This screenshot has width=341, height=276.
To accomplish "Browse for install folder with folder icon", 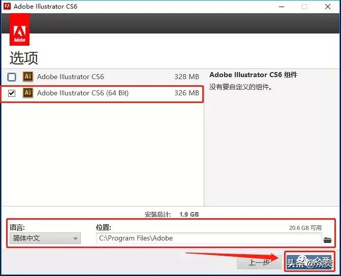I will pos(327,240).
